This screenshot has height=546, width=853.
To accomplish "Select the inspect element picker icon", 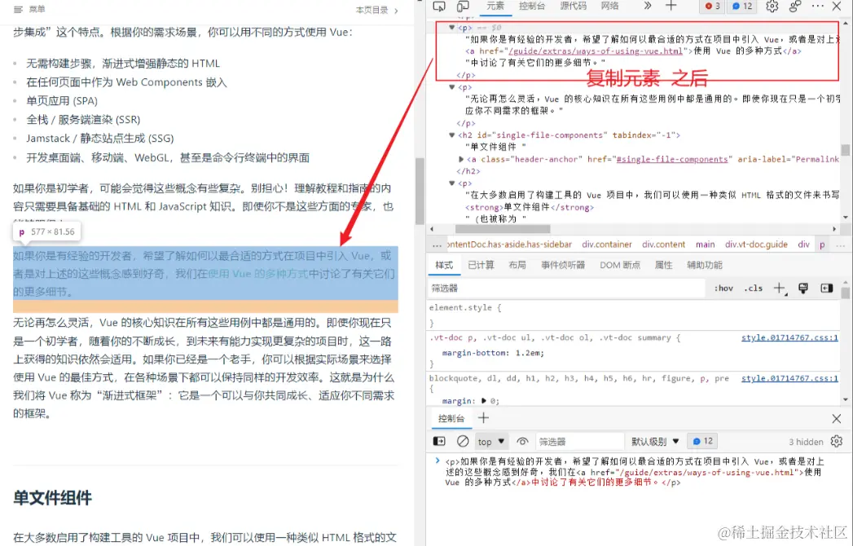I will 439,6.
